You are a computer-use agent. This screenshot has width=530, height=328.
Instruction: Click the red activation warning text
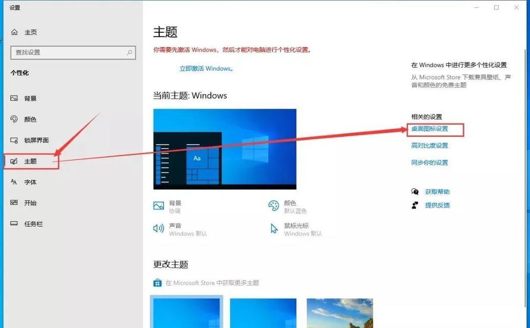[x=232, y=50]
